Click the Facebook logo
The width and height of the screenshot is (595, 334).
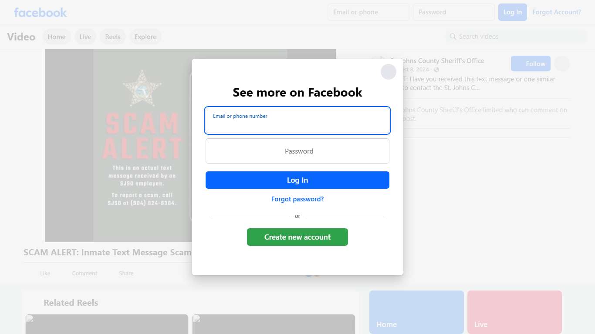(41, 12)
